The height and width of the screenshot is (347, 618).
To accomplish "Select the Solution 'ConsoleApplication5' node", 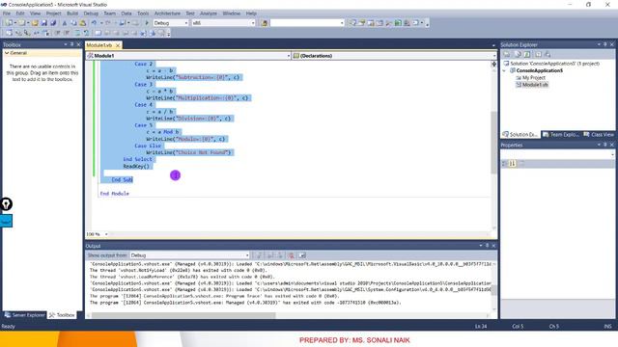I will tap(554, 64).
